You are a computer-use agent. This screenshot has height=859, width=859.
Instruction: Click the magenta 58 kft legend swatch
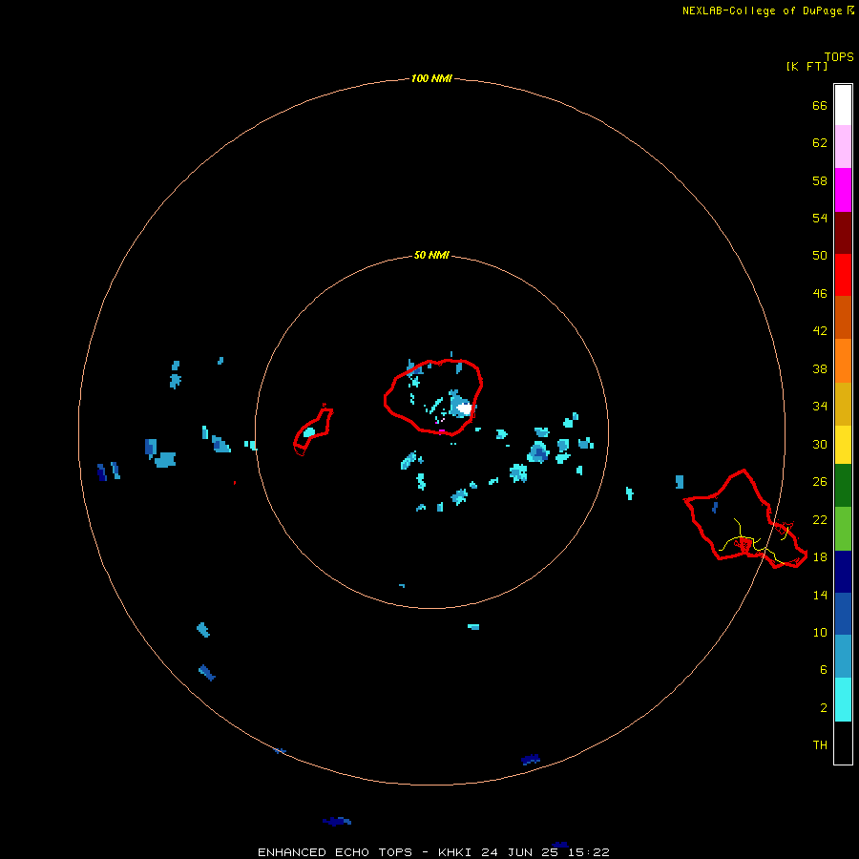843,190
